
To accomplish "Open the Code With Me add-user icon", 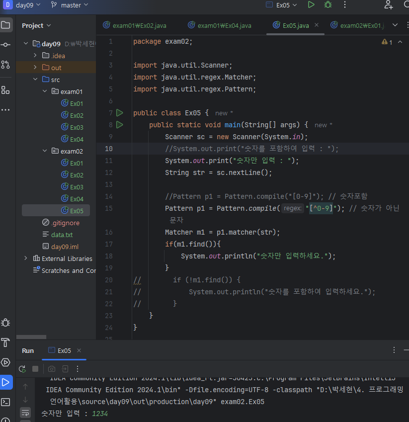I will click(388, 4).
